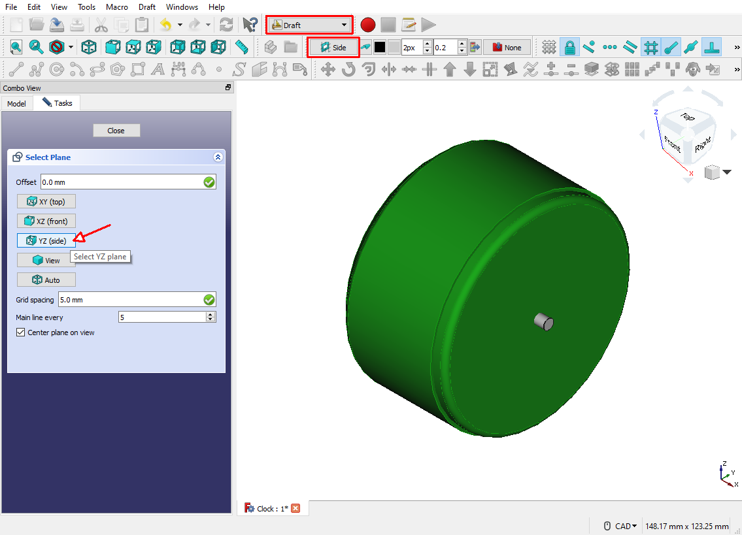Click the Auto plane button
742x535 pixels.
click(46, 280)
